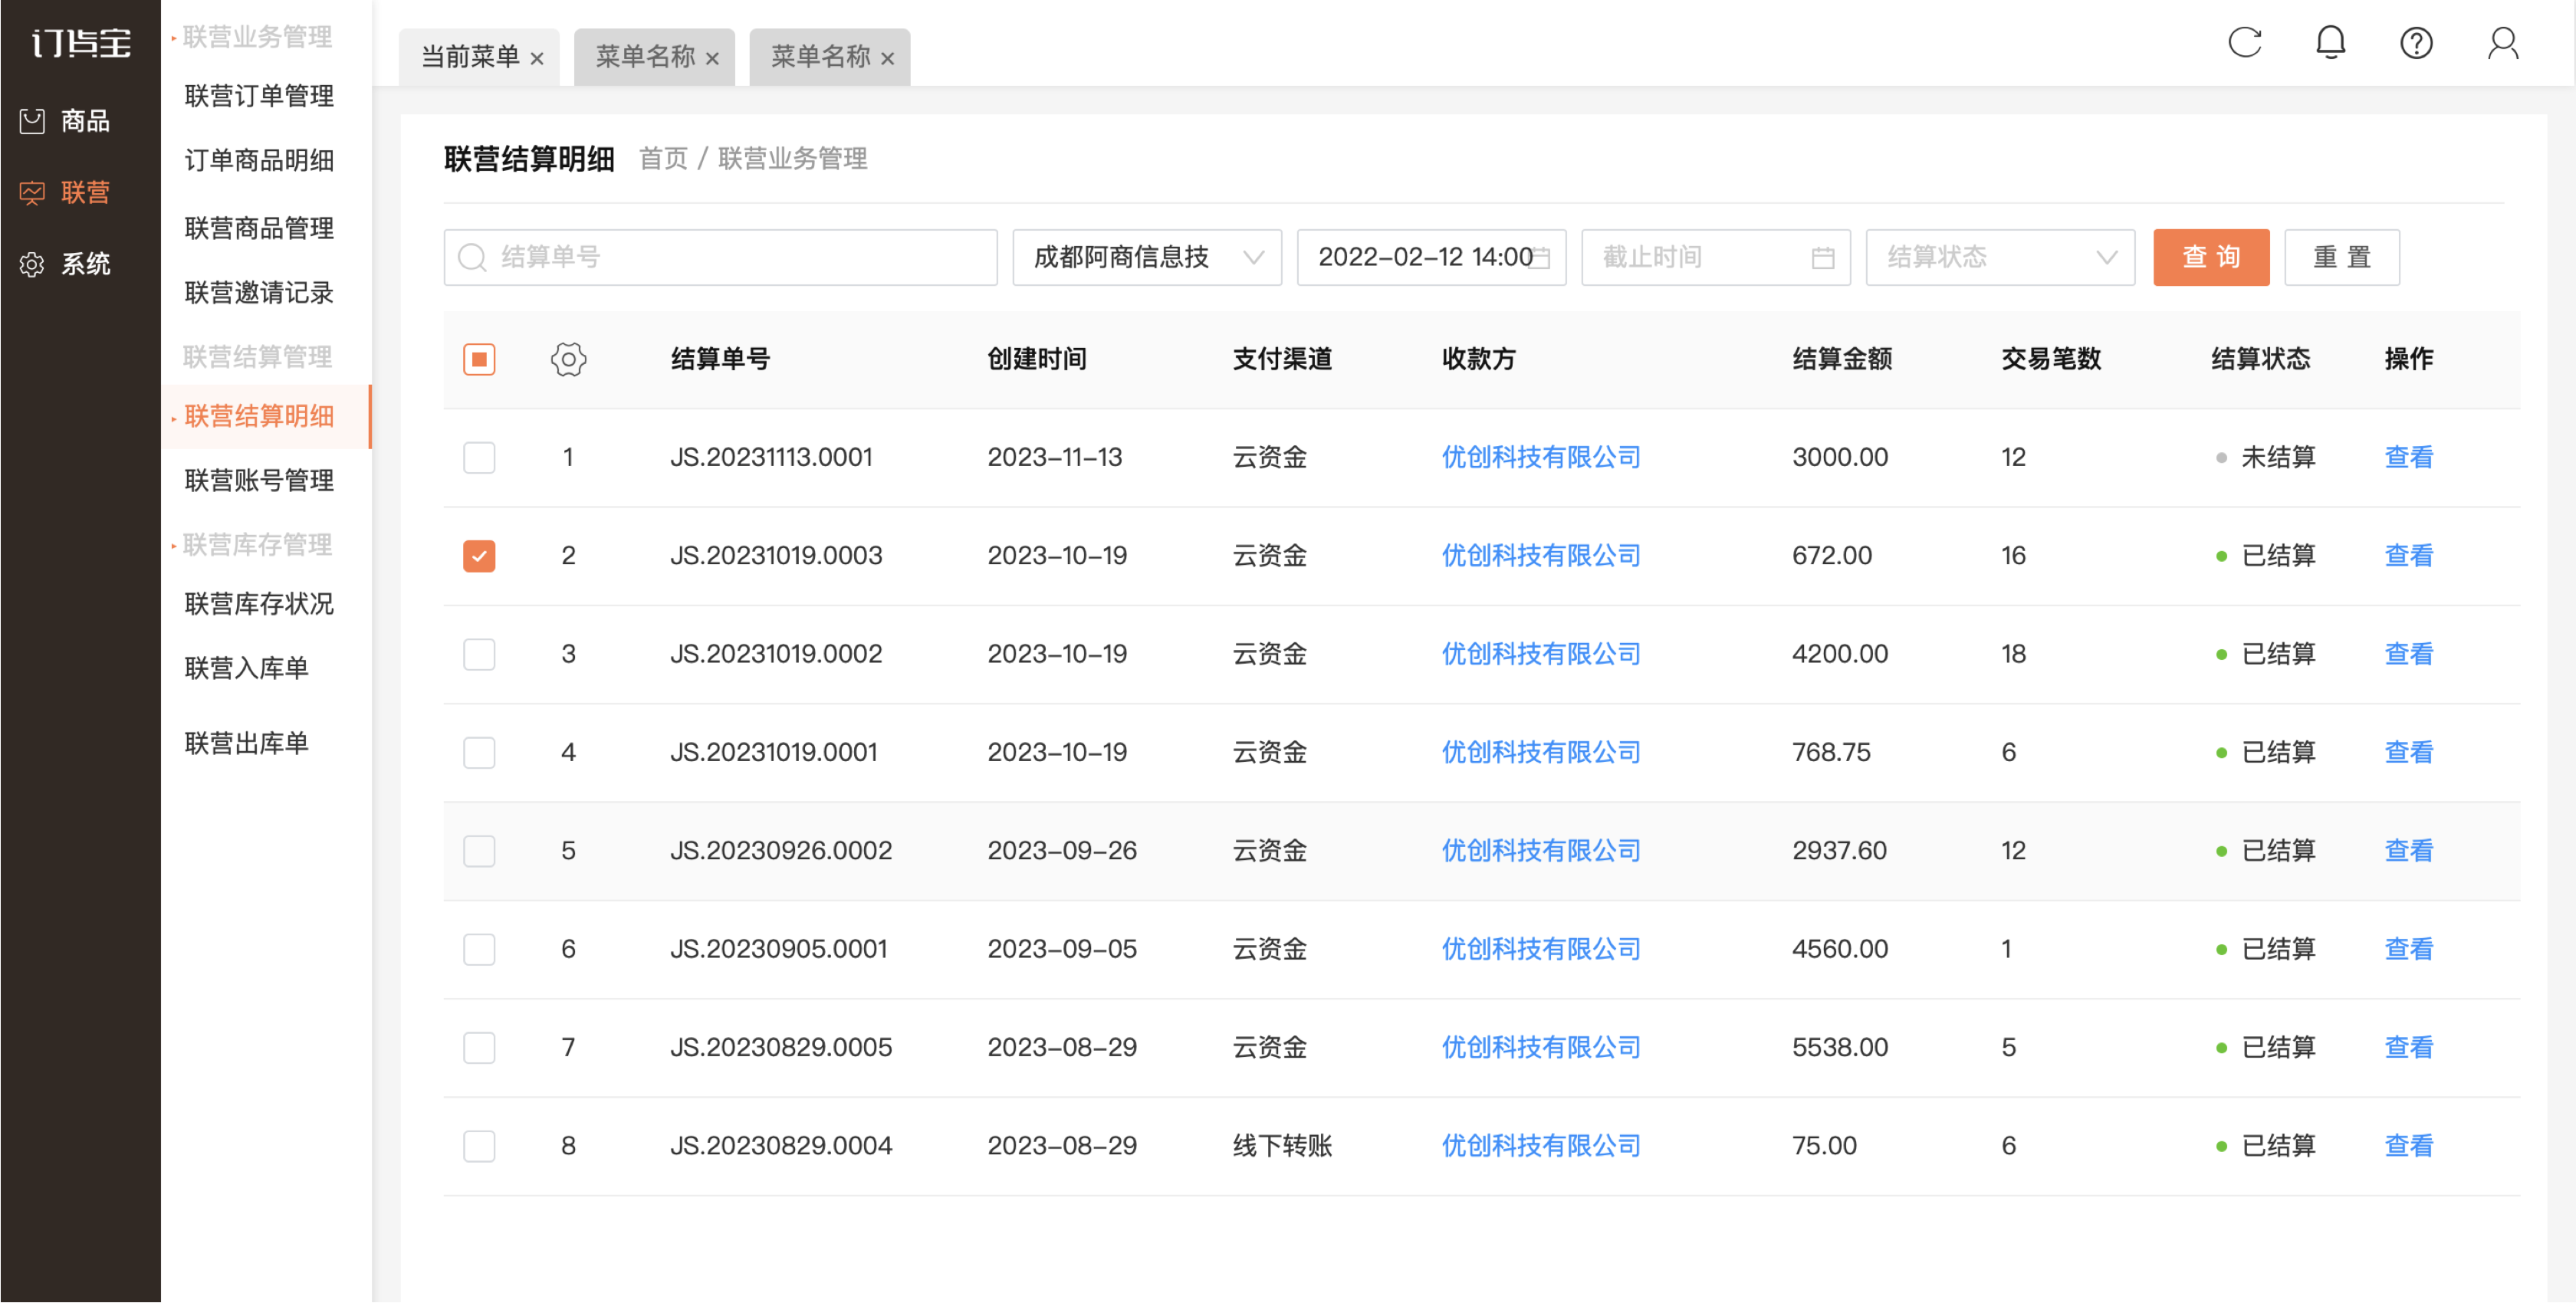Click the calendar icon in 截止时间 field
Screen dimensions: 2576x1303
[x=1822, y=258]
